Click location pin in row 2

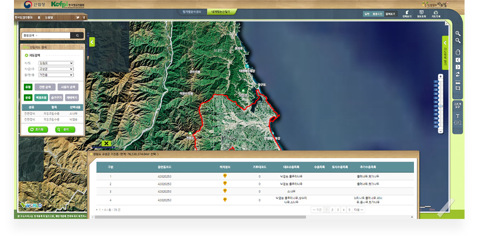225,183
